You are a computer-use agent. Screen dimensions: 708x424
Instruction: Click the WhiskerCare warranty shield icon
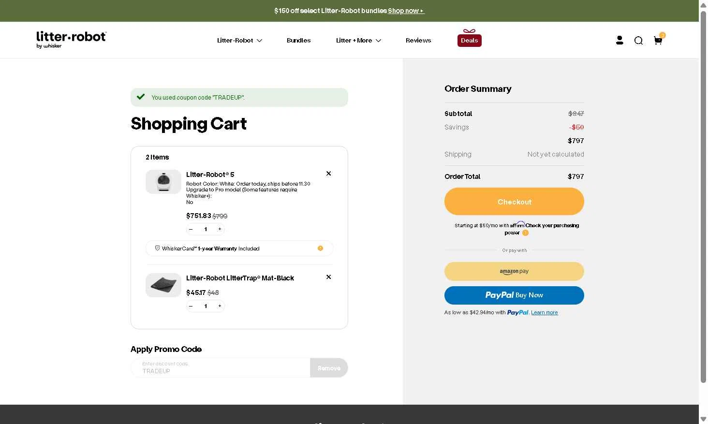(x=157, y=248)
